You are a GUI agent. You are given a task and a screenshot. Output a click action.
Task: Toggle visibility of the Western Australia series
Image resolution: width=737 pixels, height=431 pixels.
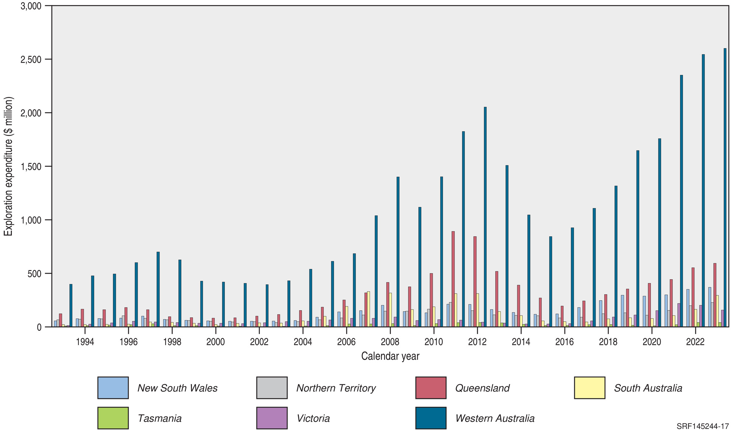[x=495, y=418]
